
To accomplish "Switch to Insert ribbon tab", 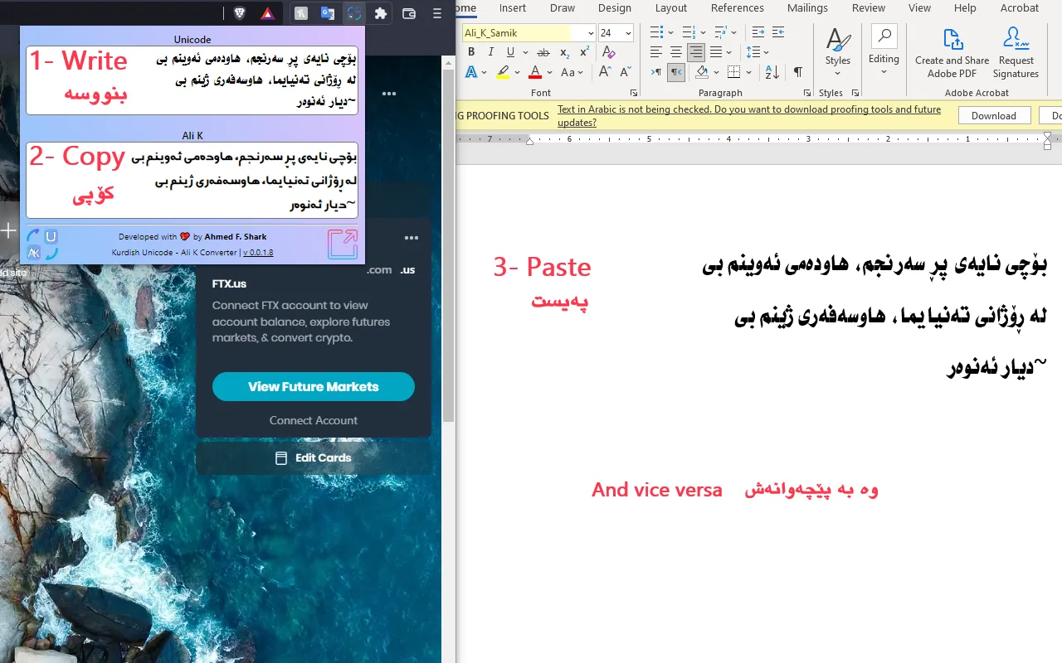I will pyautogui.click(x=513, y=8).
